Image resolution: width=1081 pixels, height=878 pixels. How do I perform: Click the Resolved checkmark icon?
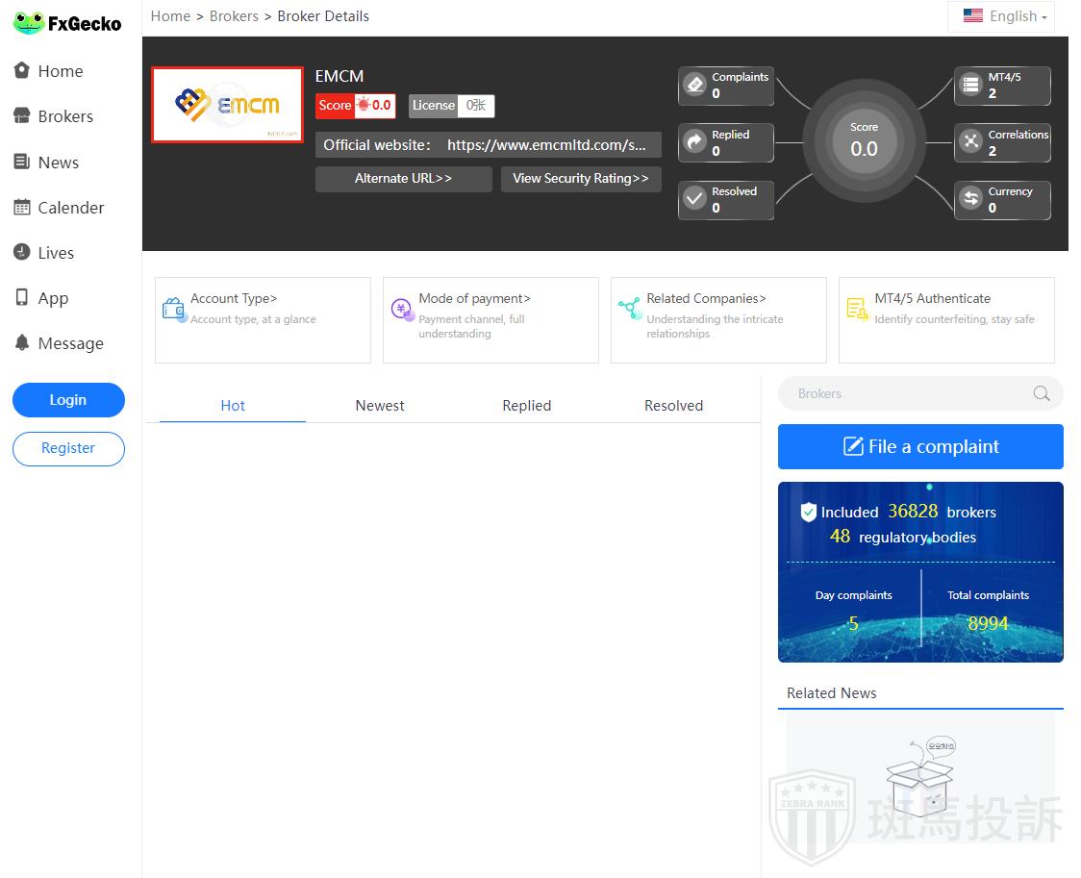point(694,199)
